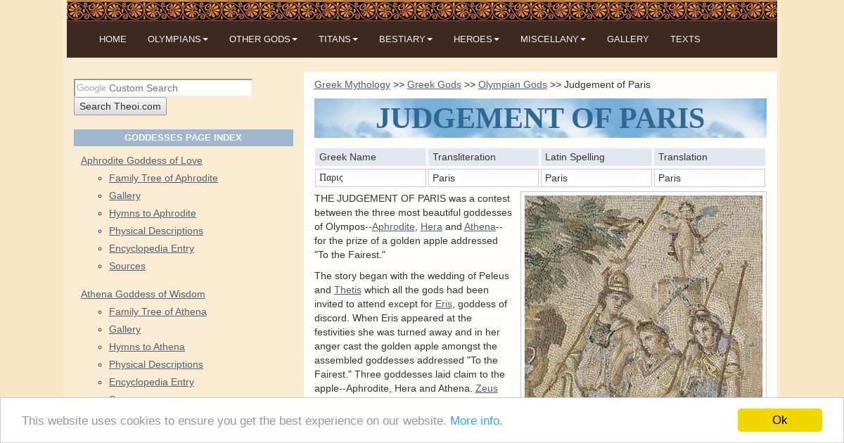Select Paris value under Latin Spelling
This screenshot has height=443, width=844.
[596, 178]
